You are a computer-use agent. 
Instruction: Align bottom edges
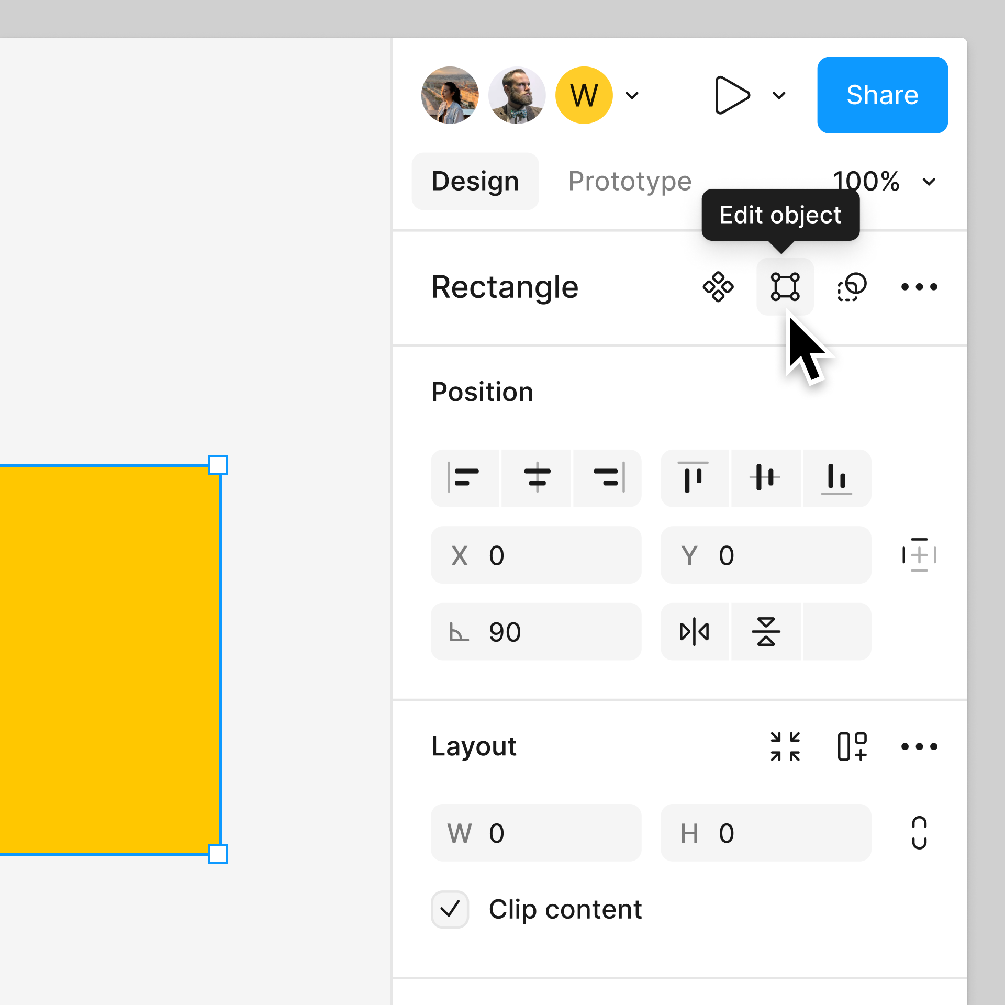pos(836,478)
